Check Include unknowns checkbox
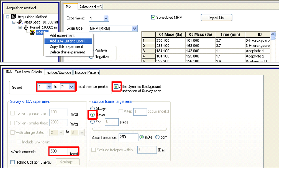Viewport: 282px width, 169px height. 19,142
